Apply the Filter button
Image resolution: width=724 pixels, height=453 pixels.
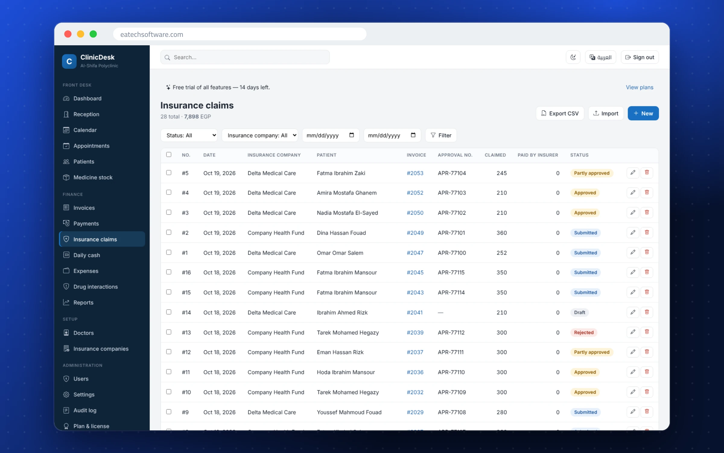[441, 135]
